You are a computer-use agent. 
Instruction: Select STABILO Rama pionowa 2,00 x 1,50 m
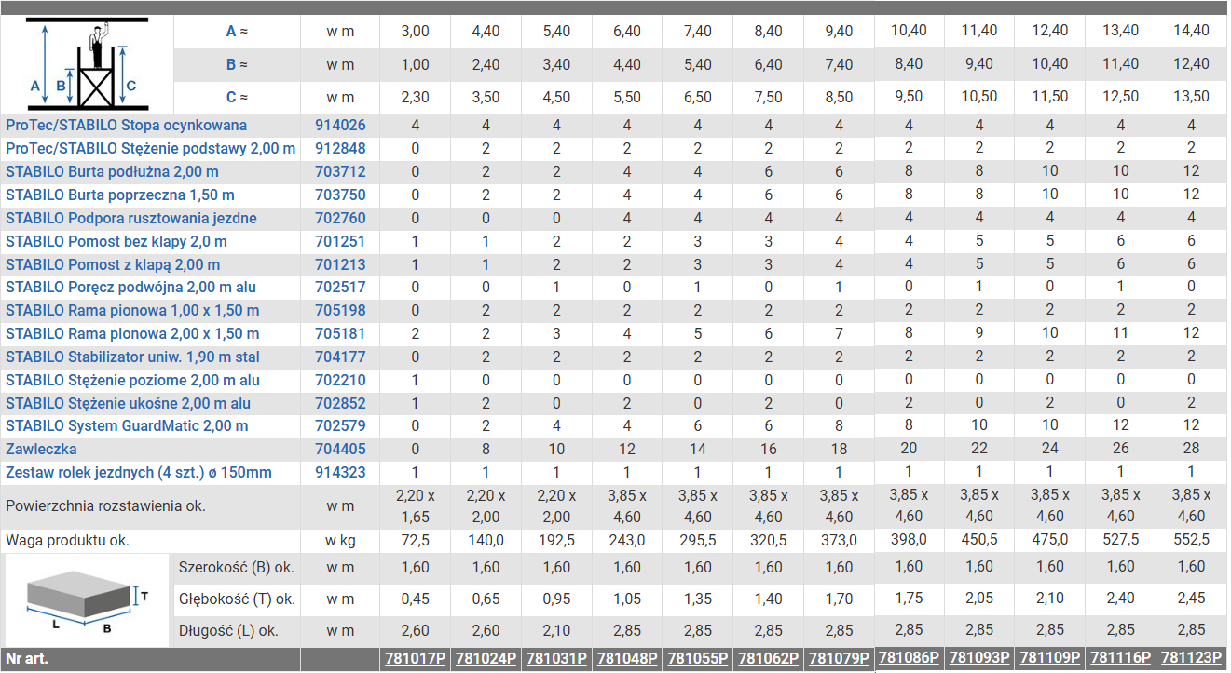(x=132, y=334)
